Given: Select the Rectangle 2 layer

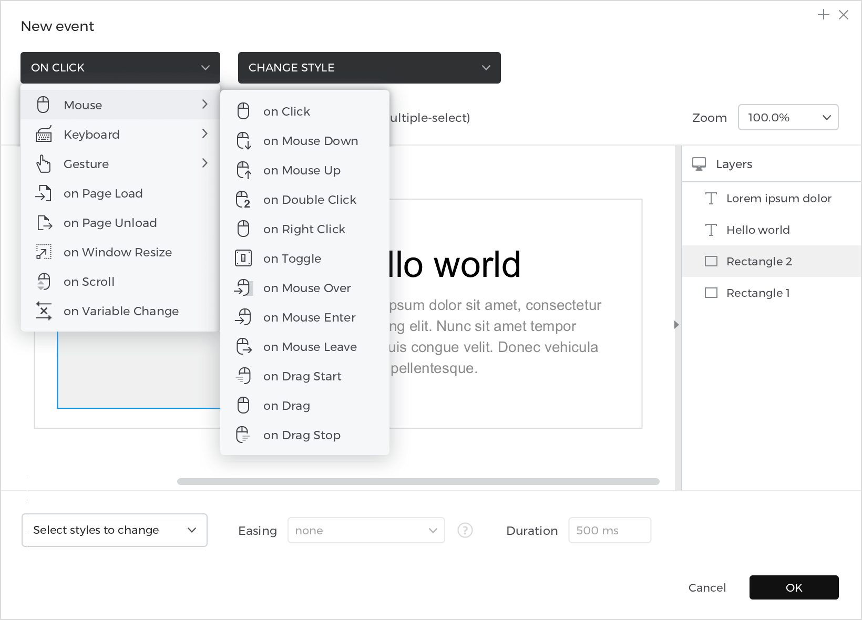Looking at the screenshot, I should tap(772, 261).
